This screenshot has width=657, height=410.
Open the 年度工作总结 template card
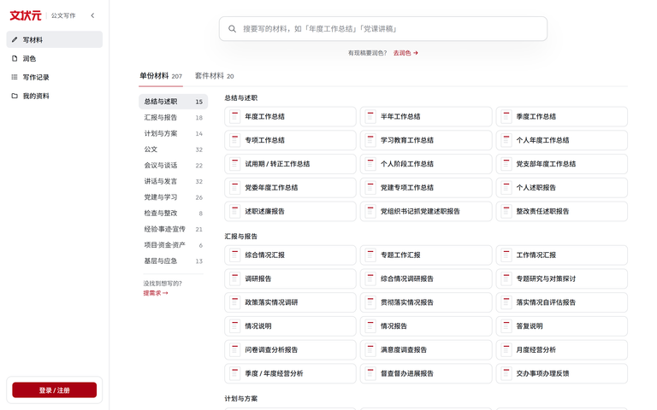point(290,117)
